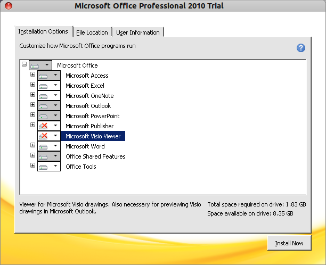Select the Microsoft Word label
The height and width of the screenshot is (265, 326).
pos(85,146)
